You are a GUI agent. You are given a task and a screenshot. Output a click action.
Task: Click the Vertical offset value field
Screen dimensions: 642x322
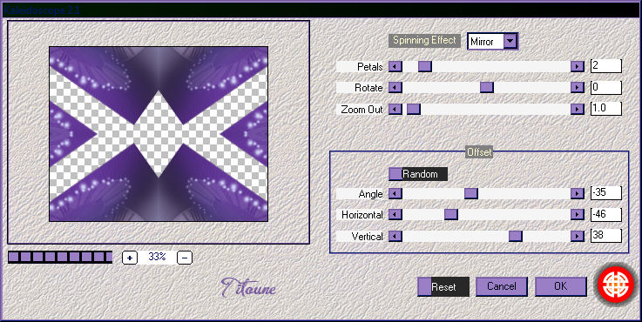coord(606,236)
